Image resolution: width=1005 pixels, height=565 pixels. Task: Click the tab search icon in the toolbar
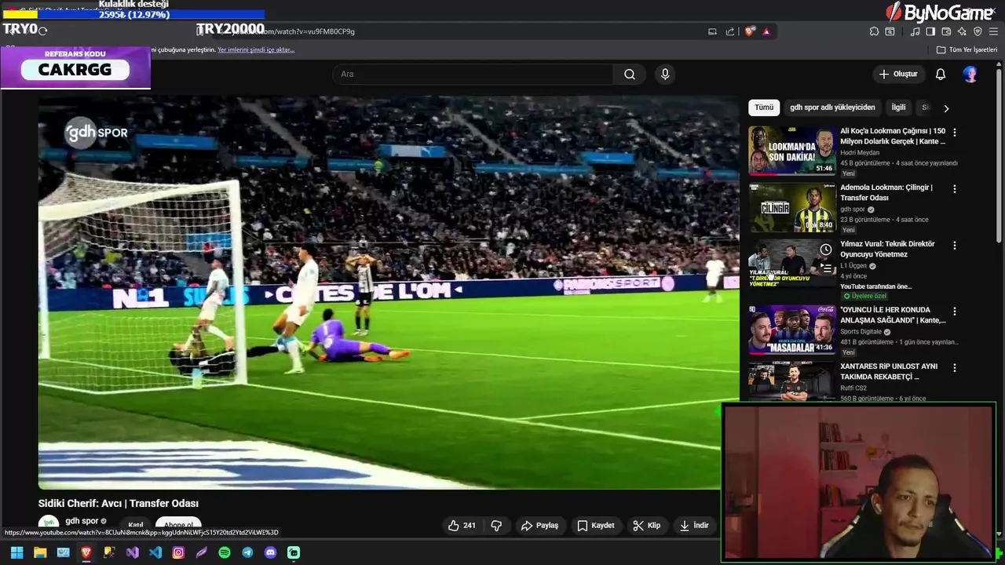click(x=890, y=31)
